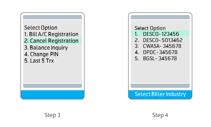
Task: Click the Step 4 caption
Action: point(160,115)
